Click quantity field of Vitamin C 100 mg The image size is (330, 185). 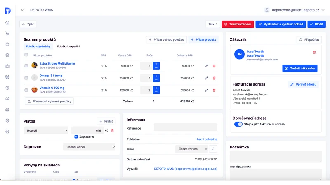coord(147,90)
